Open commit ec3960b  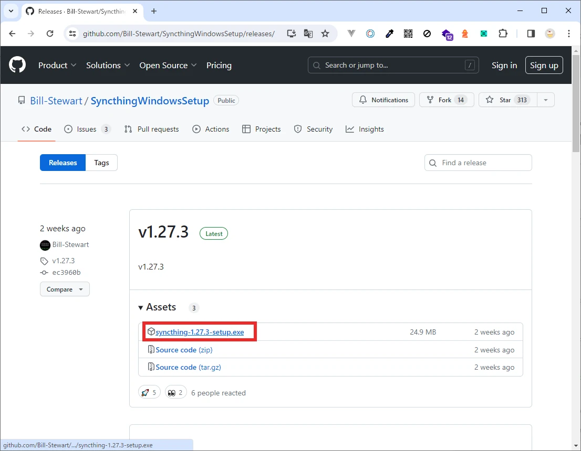point(66,272)
